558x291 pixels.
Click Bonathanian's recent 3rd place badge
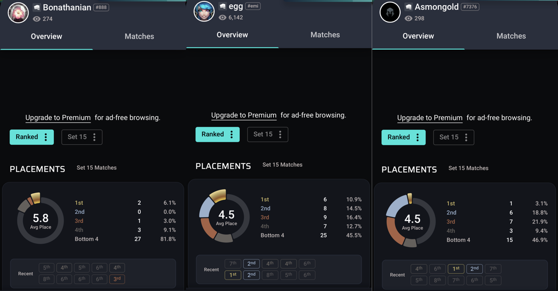(x=117, y=279)
